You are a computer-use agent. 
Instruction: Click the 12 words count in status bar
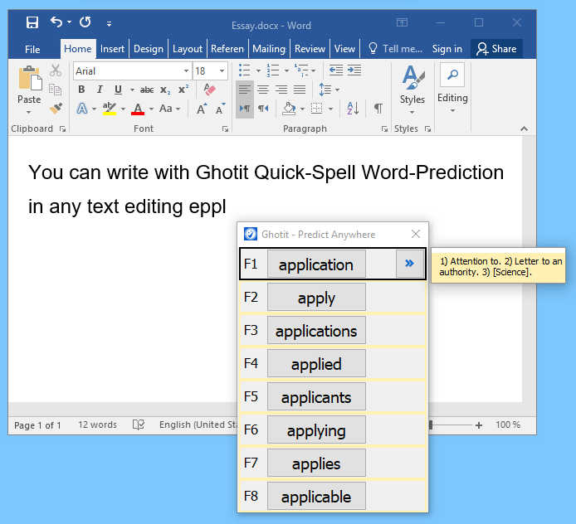pos(97,425)
